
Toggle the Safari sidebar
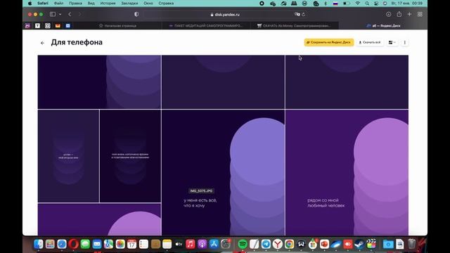click(53, 14)
